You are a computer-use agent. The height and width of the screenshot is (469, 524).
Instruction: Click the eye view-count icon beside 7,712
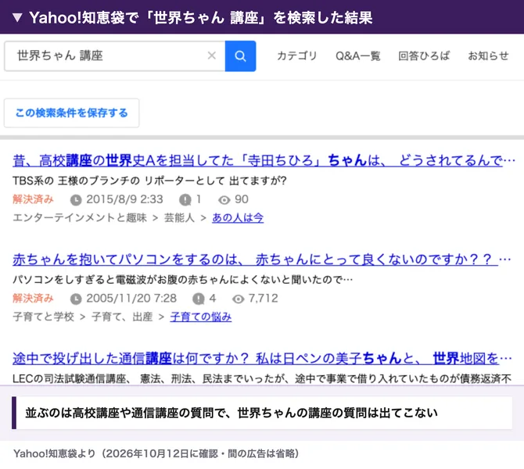(x=238, y=299)
